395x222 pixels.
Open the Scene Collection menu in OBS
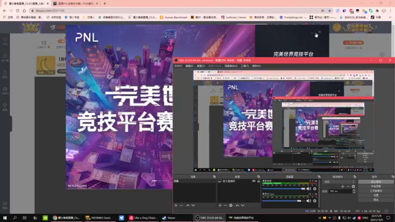(231, 66)
